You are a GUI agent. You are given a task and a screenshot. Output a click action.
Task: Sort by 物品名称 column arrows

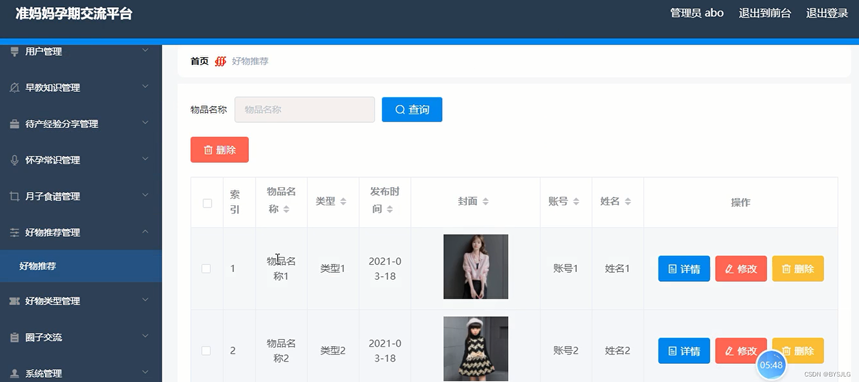click(x=286, y=209)
